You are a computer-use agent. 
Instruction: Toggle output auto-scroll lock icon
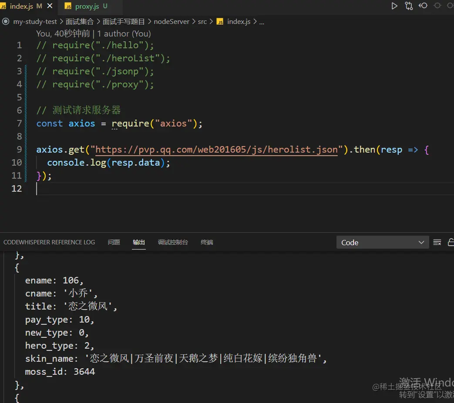pyautogui.click(x=451, y=242)
